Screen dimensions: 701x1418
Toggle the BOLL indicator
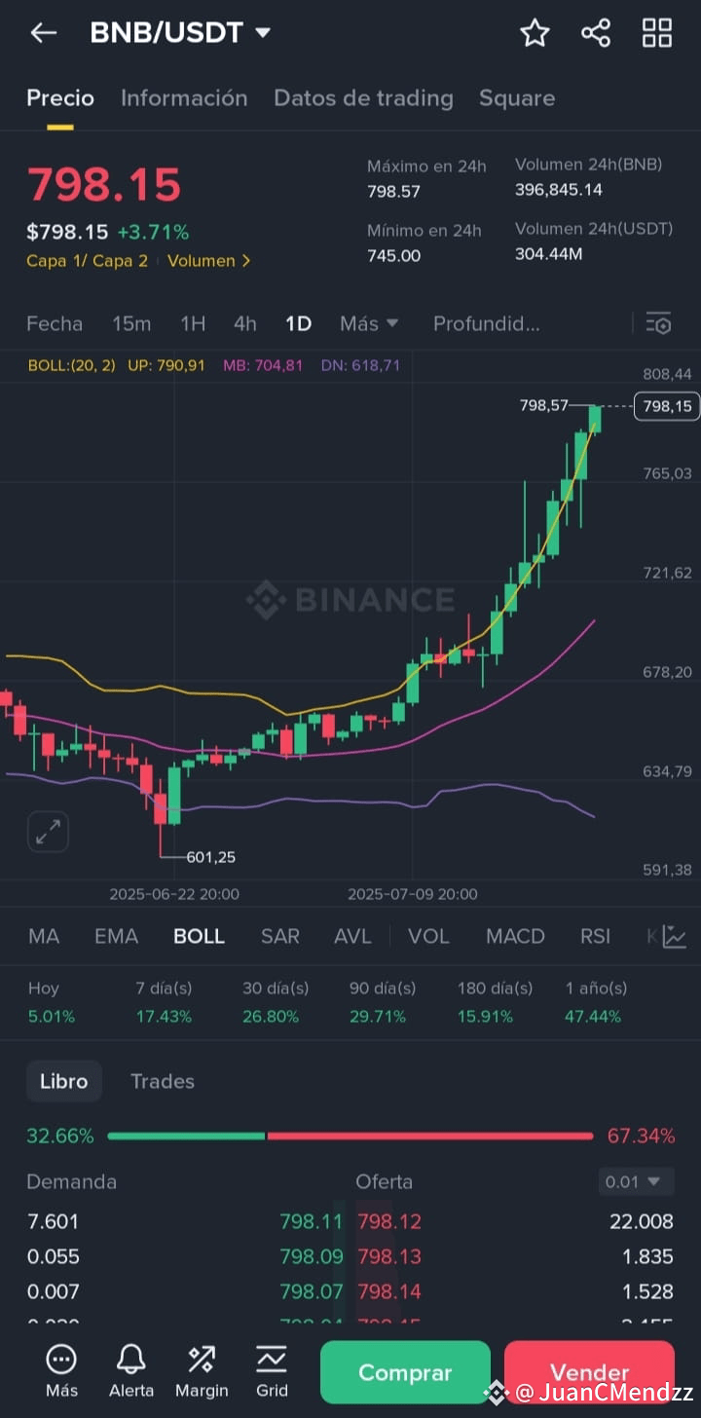tap(199, 936)
